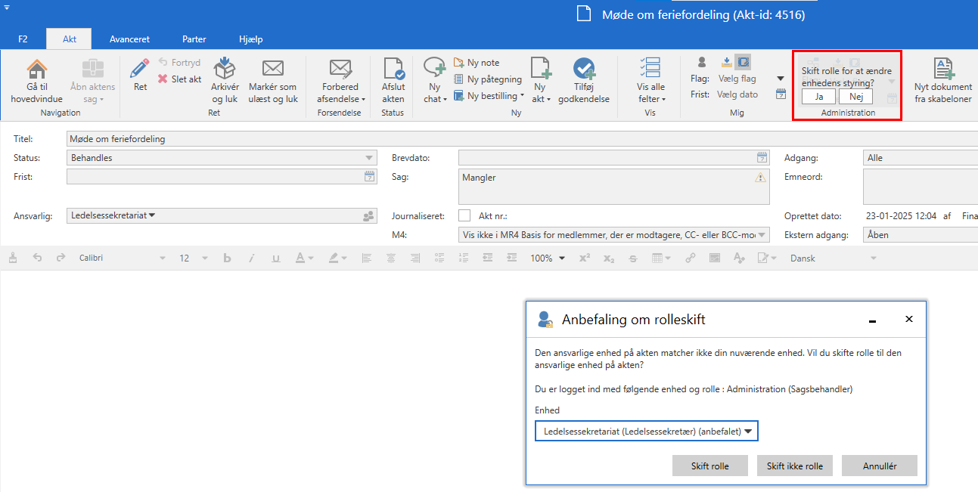Open Ny akt menu

[x=539, y=81]
